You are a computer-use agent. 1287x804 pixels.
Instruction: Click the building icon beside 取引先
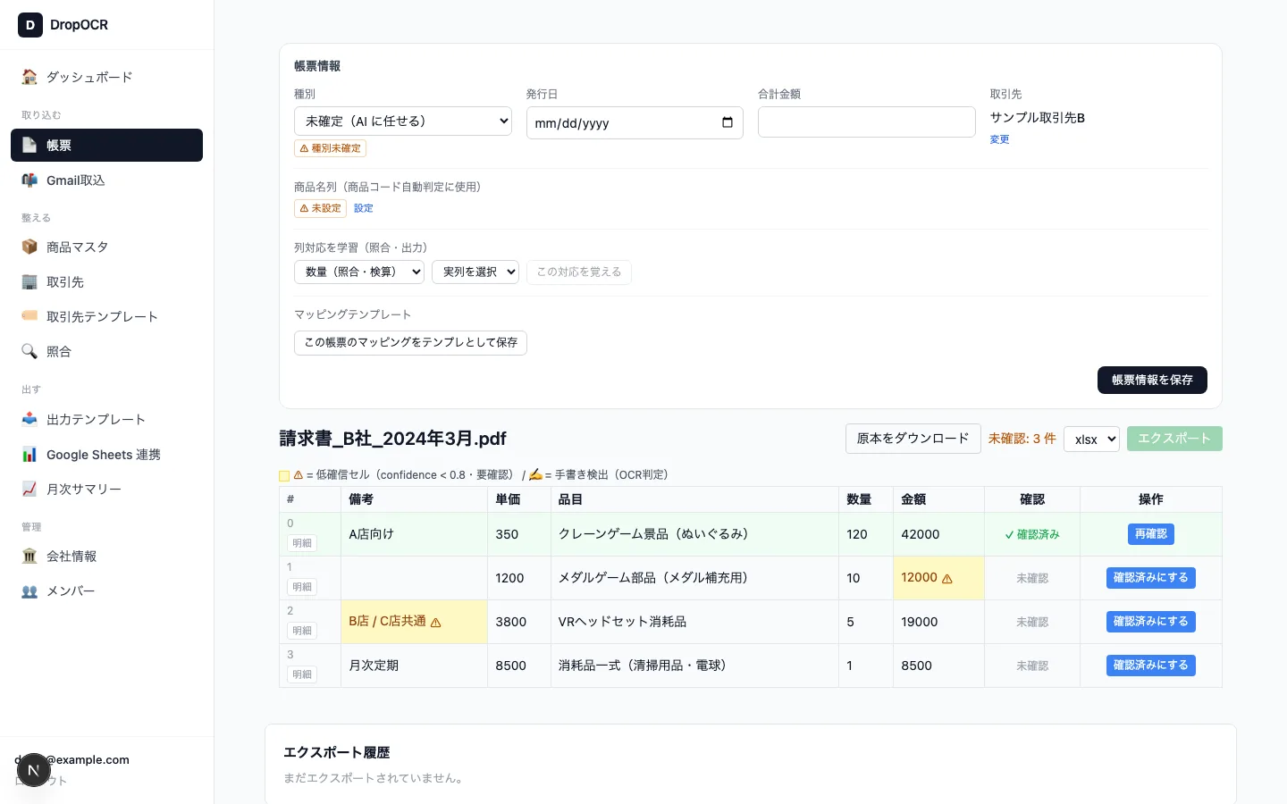coord(29,281)
